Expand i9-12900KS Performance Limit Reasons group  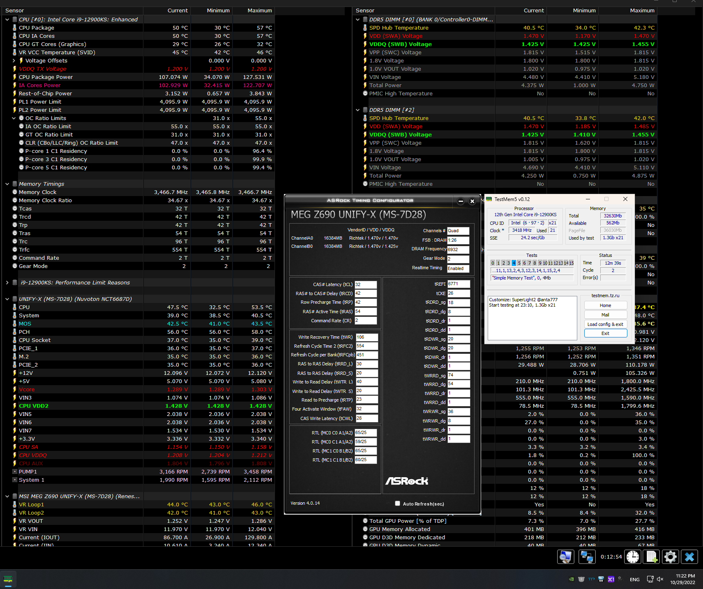point(7,282)
